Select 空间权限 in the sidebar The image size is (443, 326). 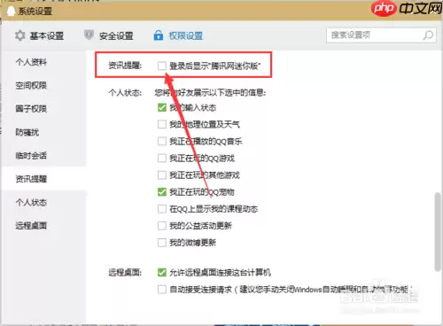[x=31, y=85]
